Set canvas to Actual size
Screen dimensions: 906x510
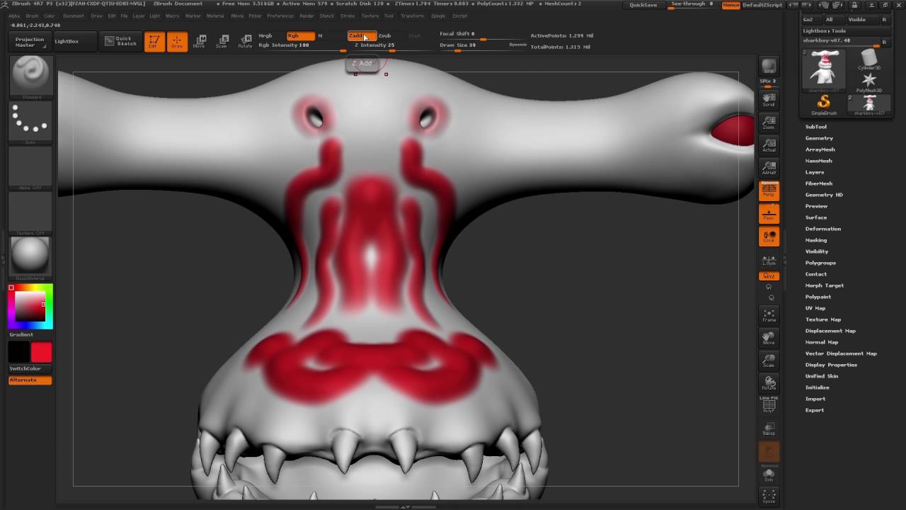(769, 146)
